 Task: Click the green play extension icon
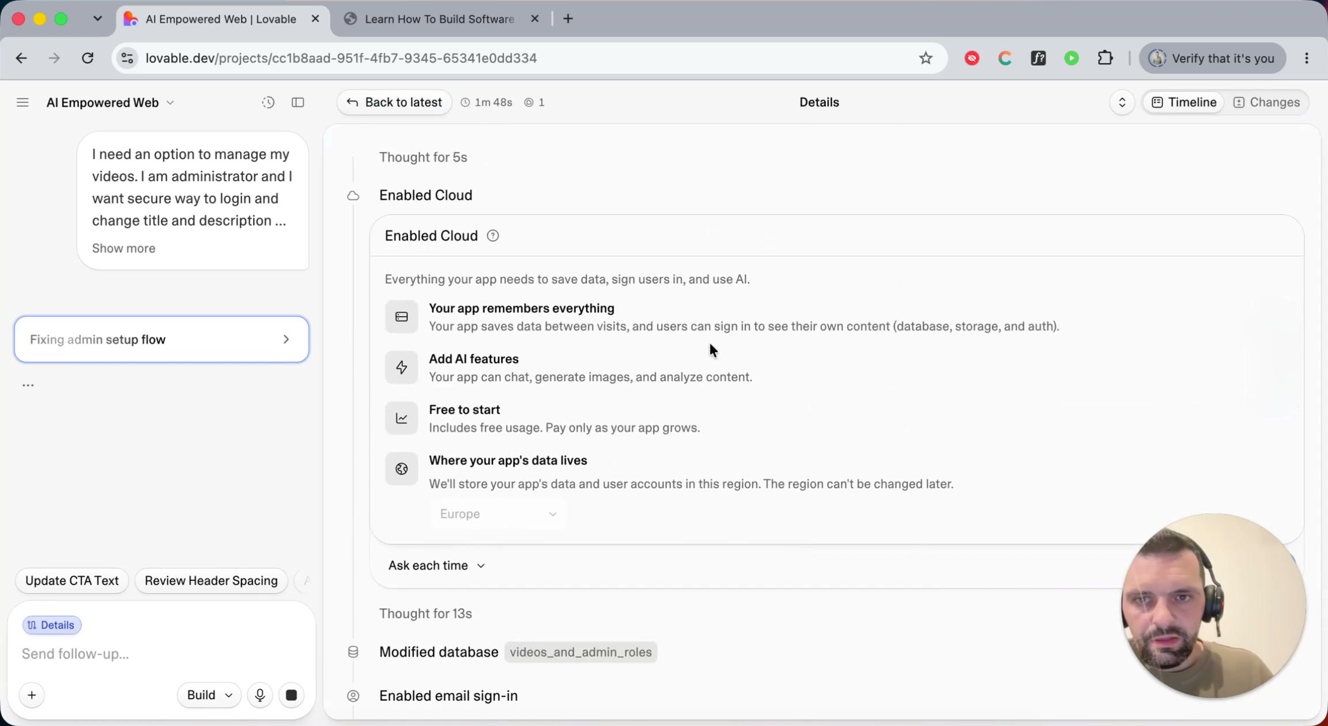click(x=1072, y=58)
